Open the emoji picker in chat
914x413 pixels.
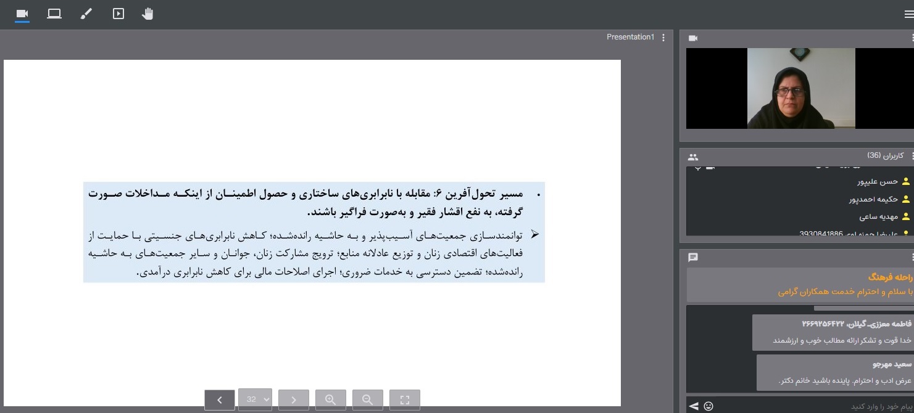point(708,406)
